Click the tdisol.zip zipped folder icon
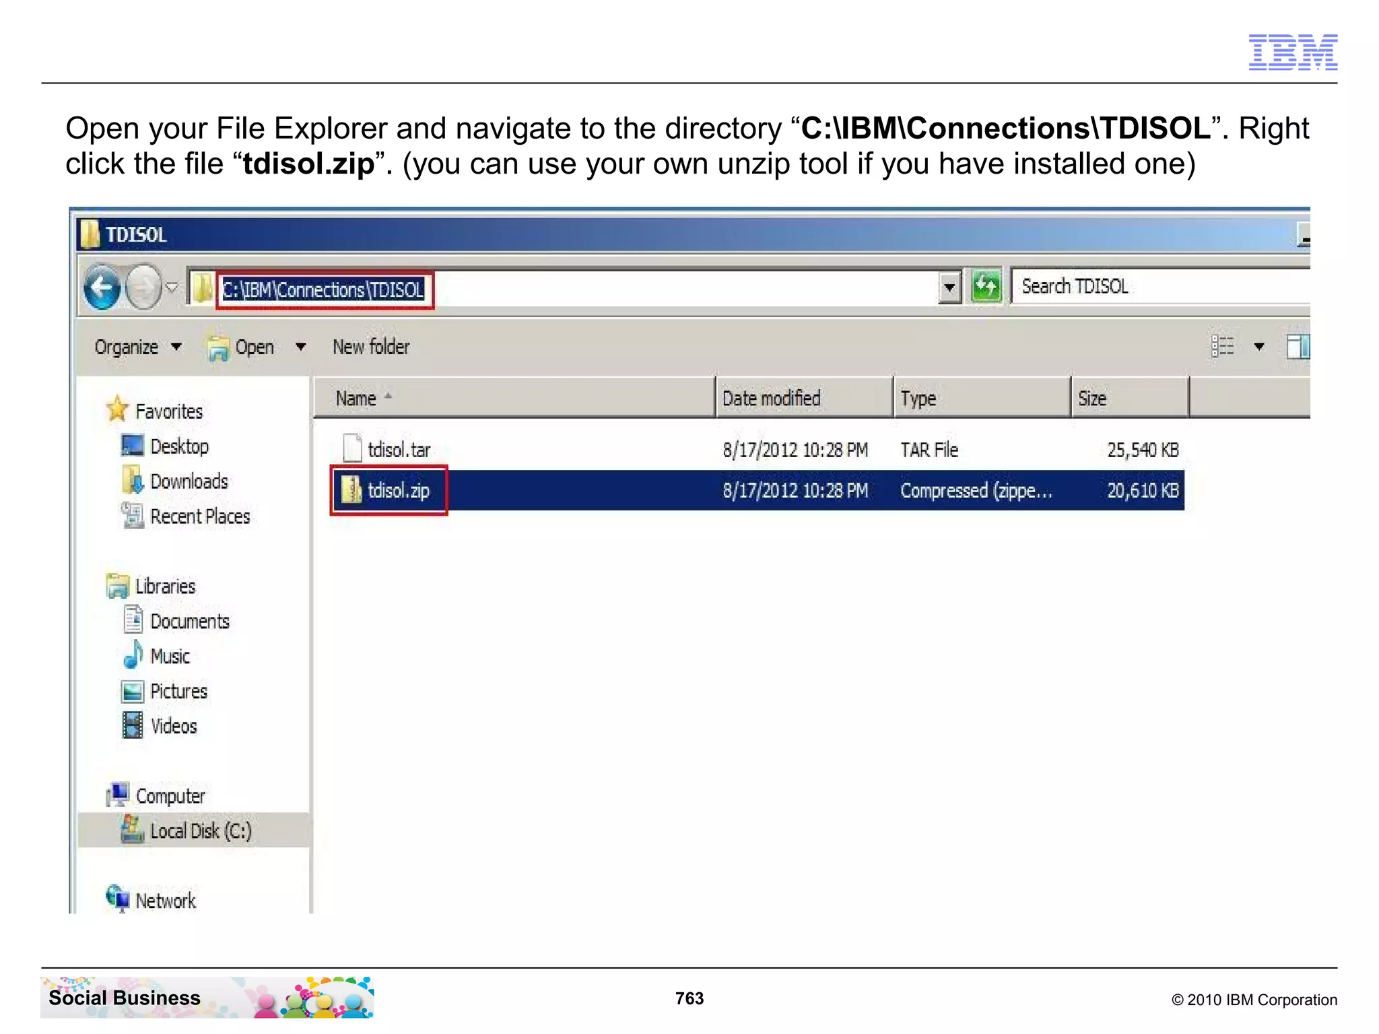Viewport: 1379px width, 1034px height. pos(351,489)
